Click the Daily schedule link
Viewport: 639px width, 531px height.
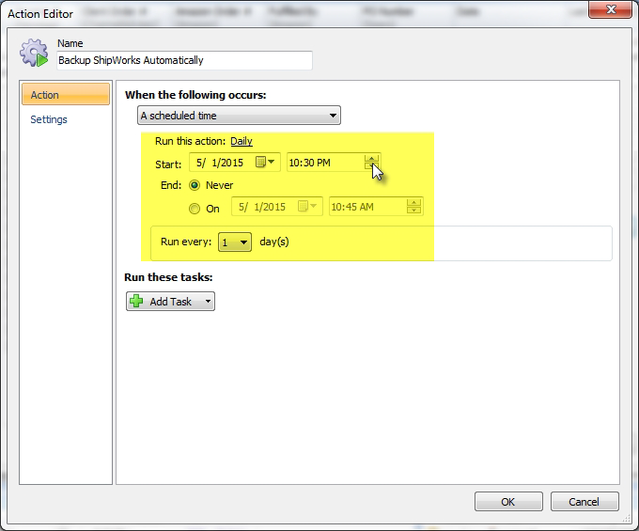pos(242,141)
